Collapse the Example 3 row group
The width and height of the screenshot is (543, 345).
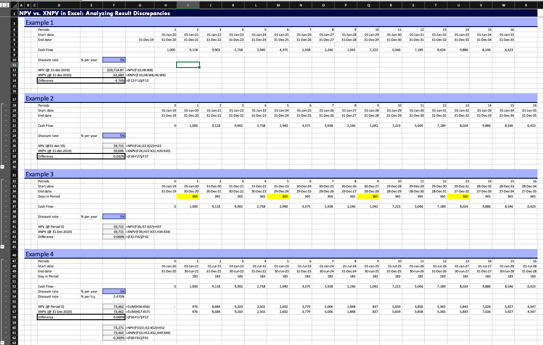click(x=3, y=246)
